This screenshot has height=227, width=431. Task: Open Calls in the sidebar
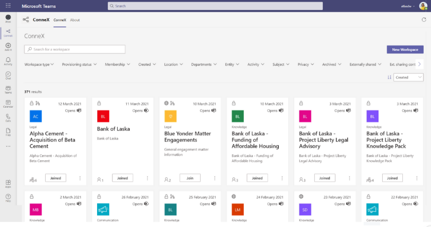[8, 118]
